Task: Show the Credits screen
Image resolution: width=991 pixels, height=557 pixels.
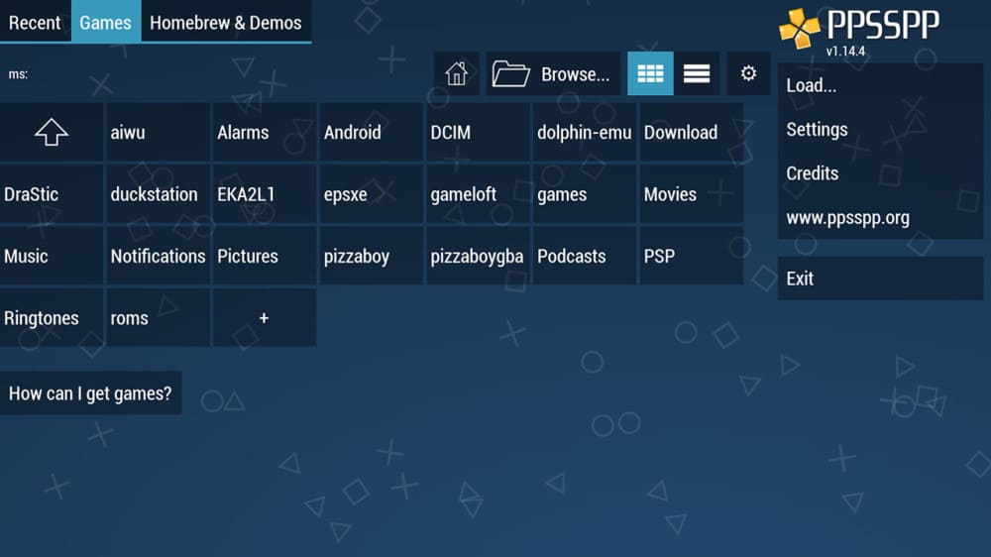Action: [880, 173]
